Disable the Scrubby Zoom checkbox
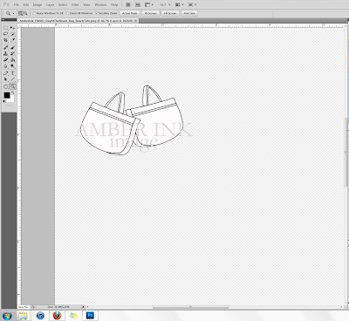 pyautogui.click(x=97, y=13)
